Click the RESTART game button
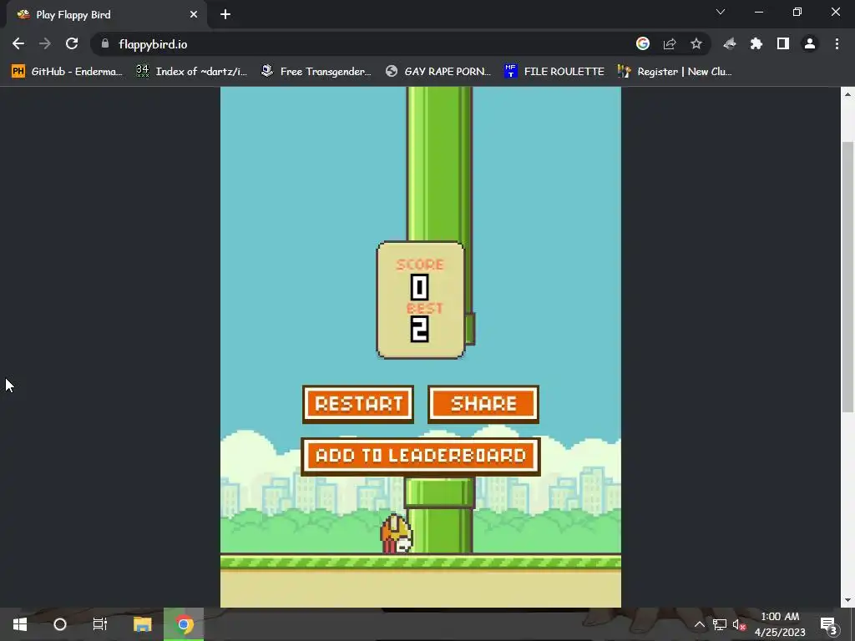 tap(358, 404)
